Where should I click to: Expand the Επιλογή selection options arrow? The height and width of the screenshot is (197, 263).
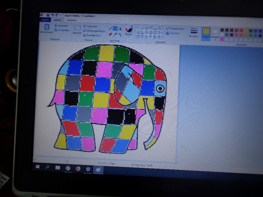click(77, 35)
